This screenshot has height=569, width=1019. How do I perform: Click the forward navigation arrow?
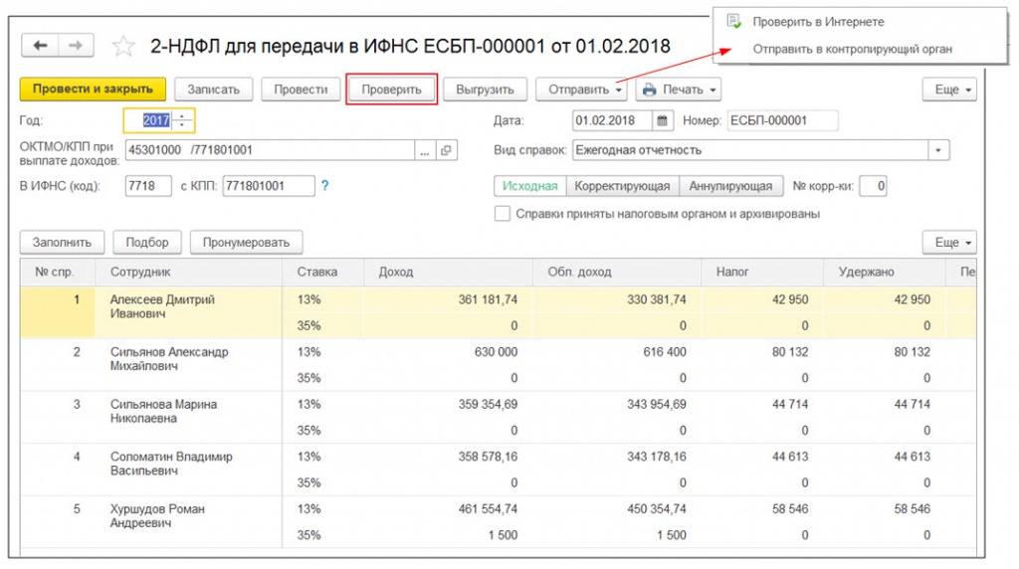(75, 46)
